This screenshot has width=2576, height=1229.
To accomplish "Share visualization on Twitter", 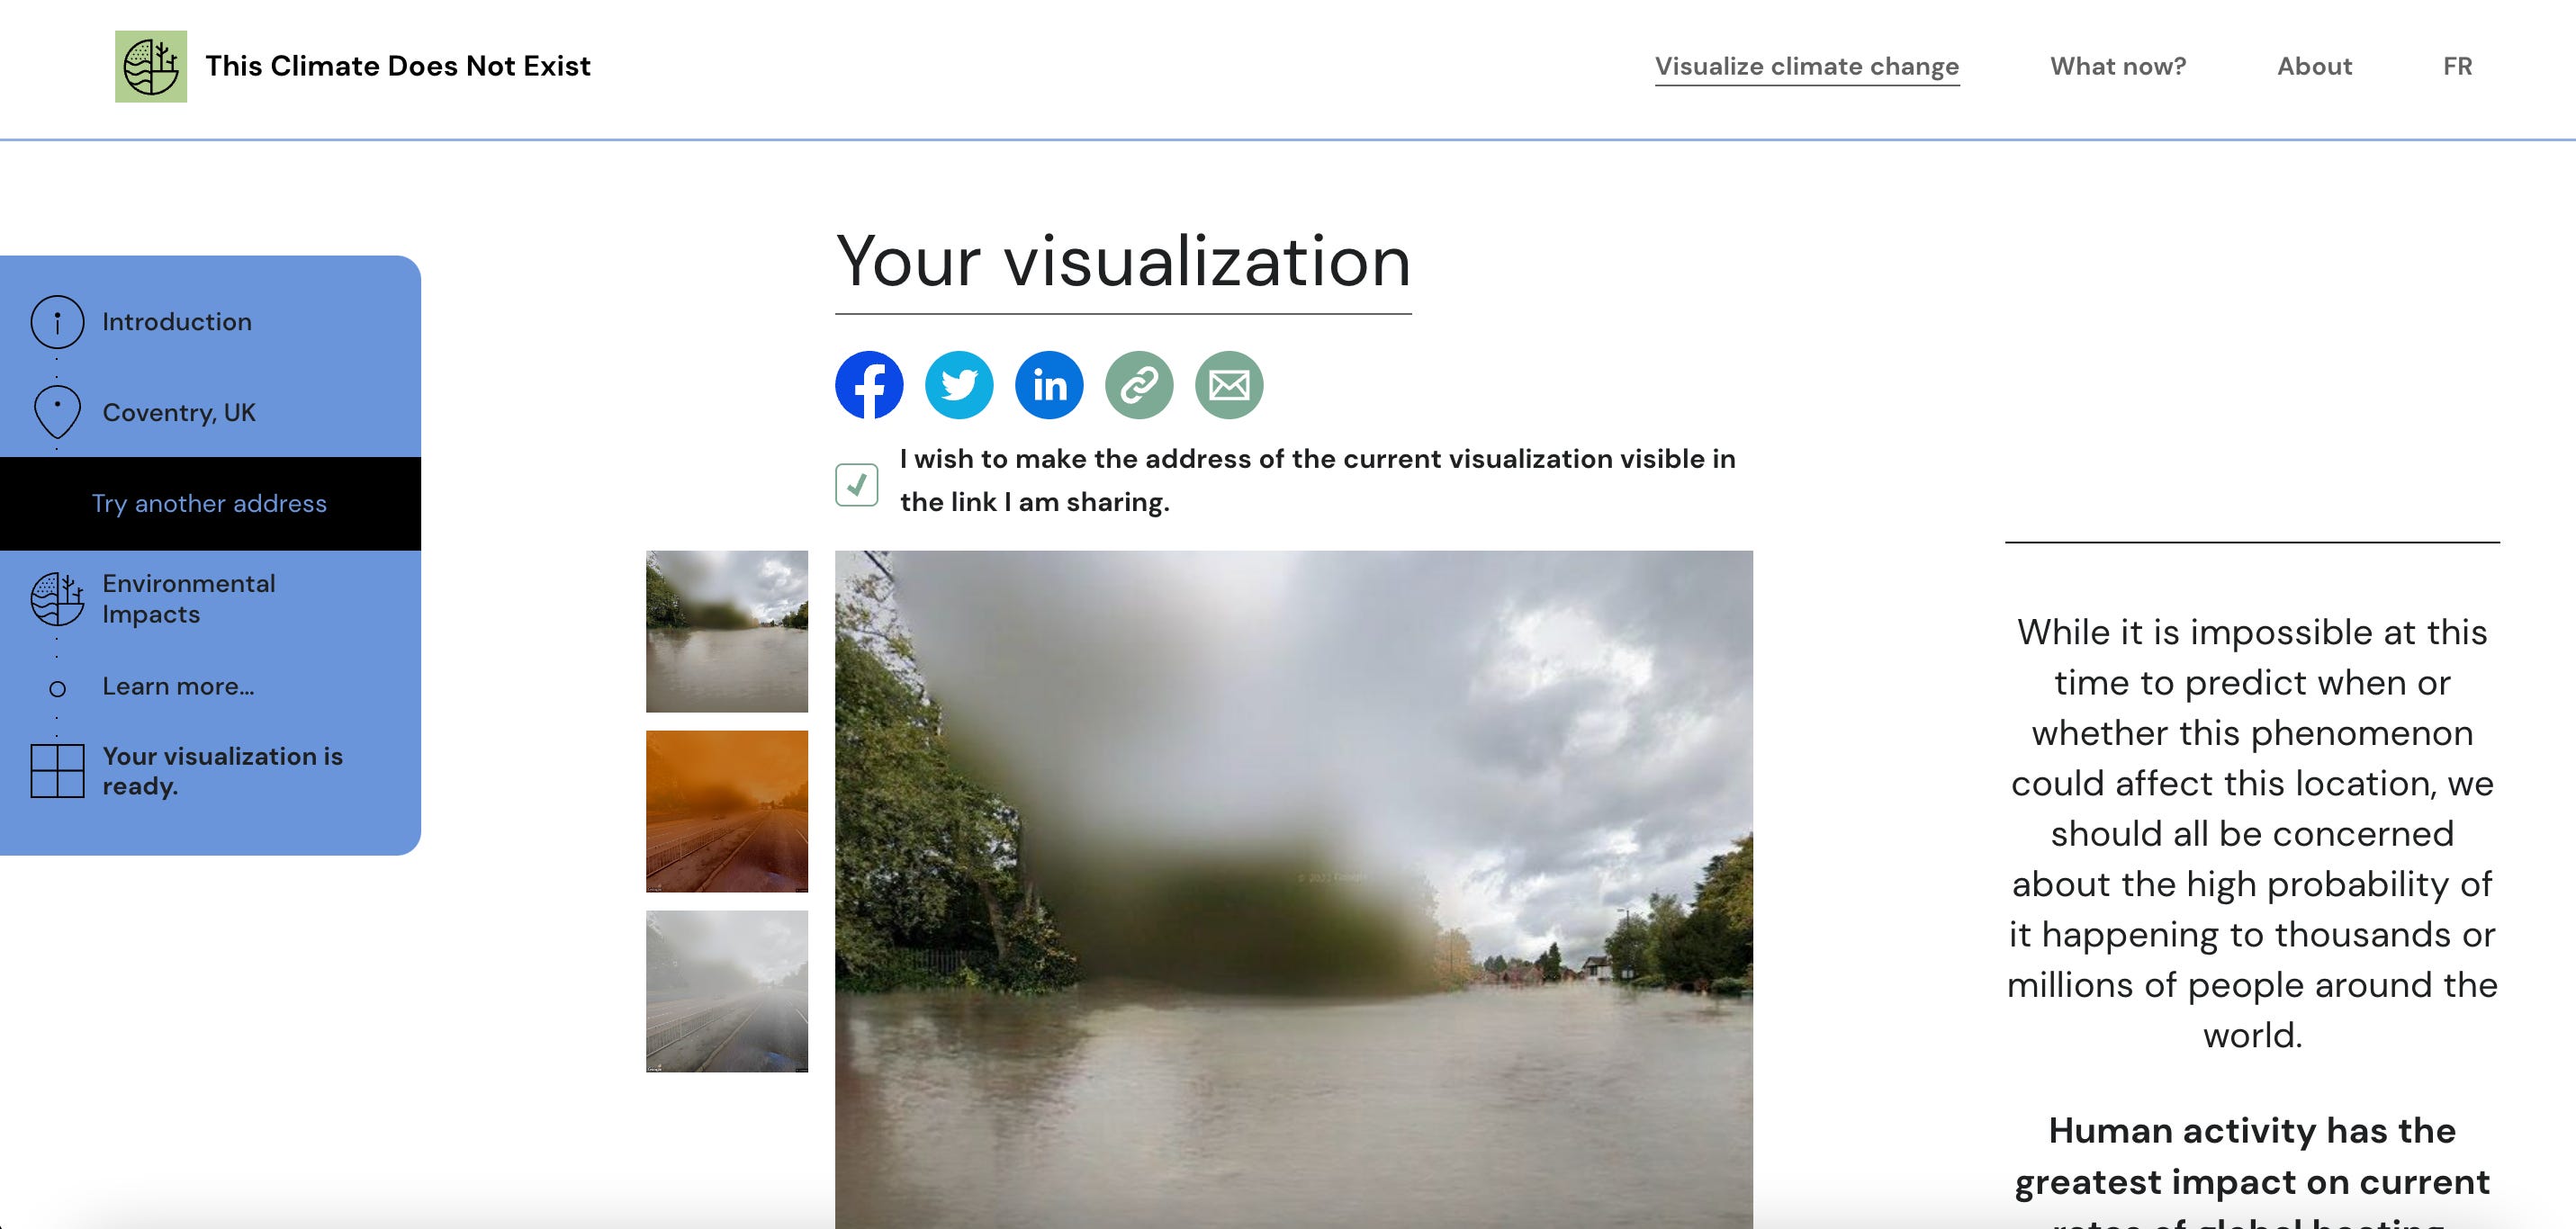I will (959, 385).
